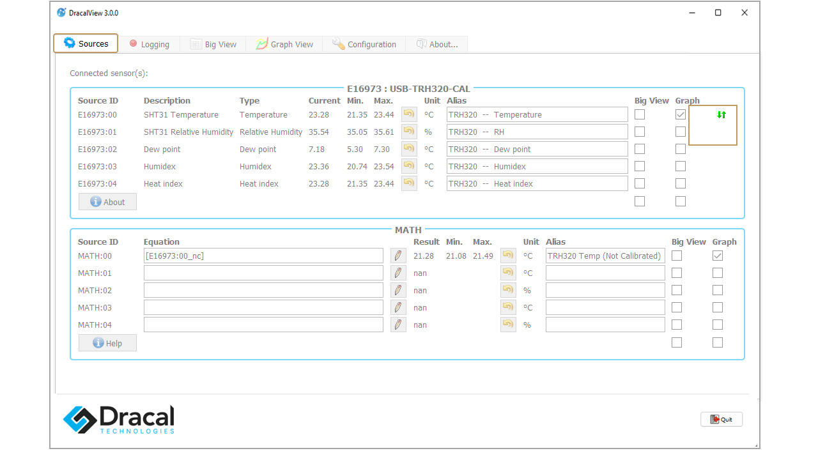Click current humidity value 35.54
The height and width of the screenshot is (460, 818).
[x=319, y=132]
